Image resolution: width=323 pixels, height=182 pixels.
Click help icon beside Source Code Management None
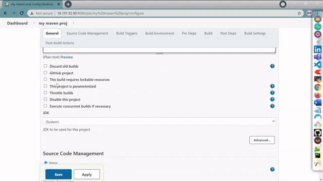click(x=272, y=169)
